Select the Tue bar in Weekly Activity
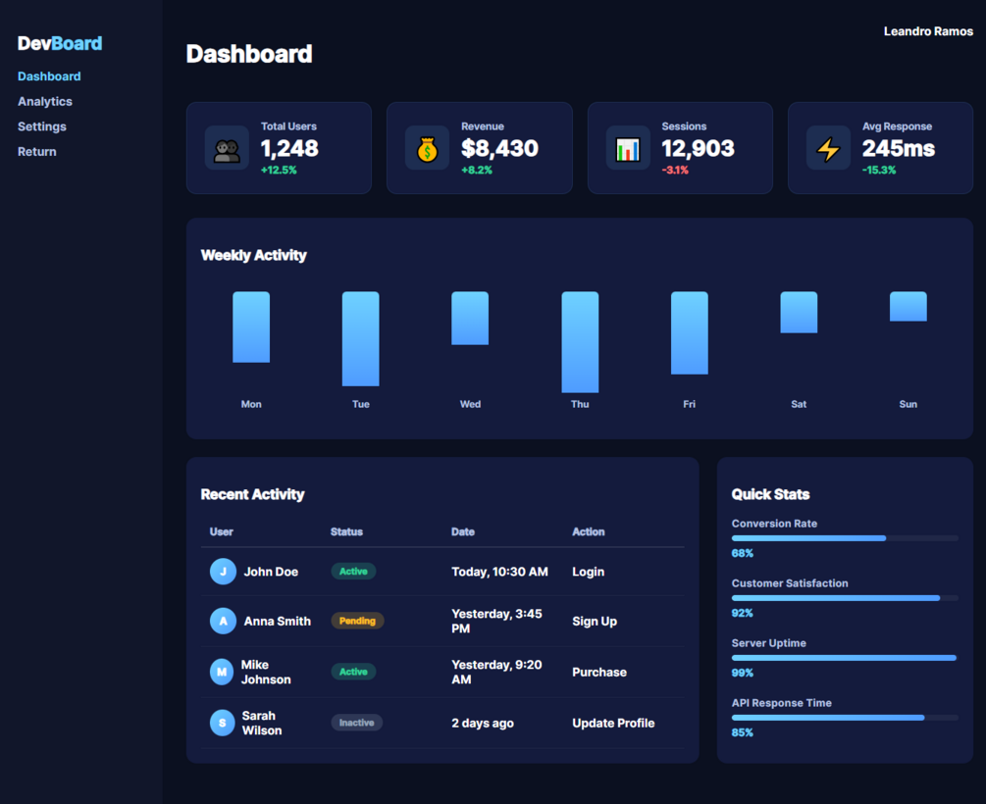Image resolution: width=986 pixels, height=804 pixels. 360,339
